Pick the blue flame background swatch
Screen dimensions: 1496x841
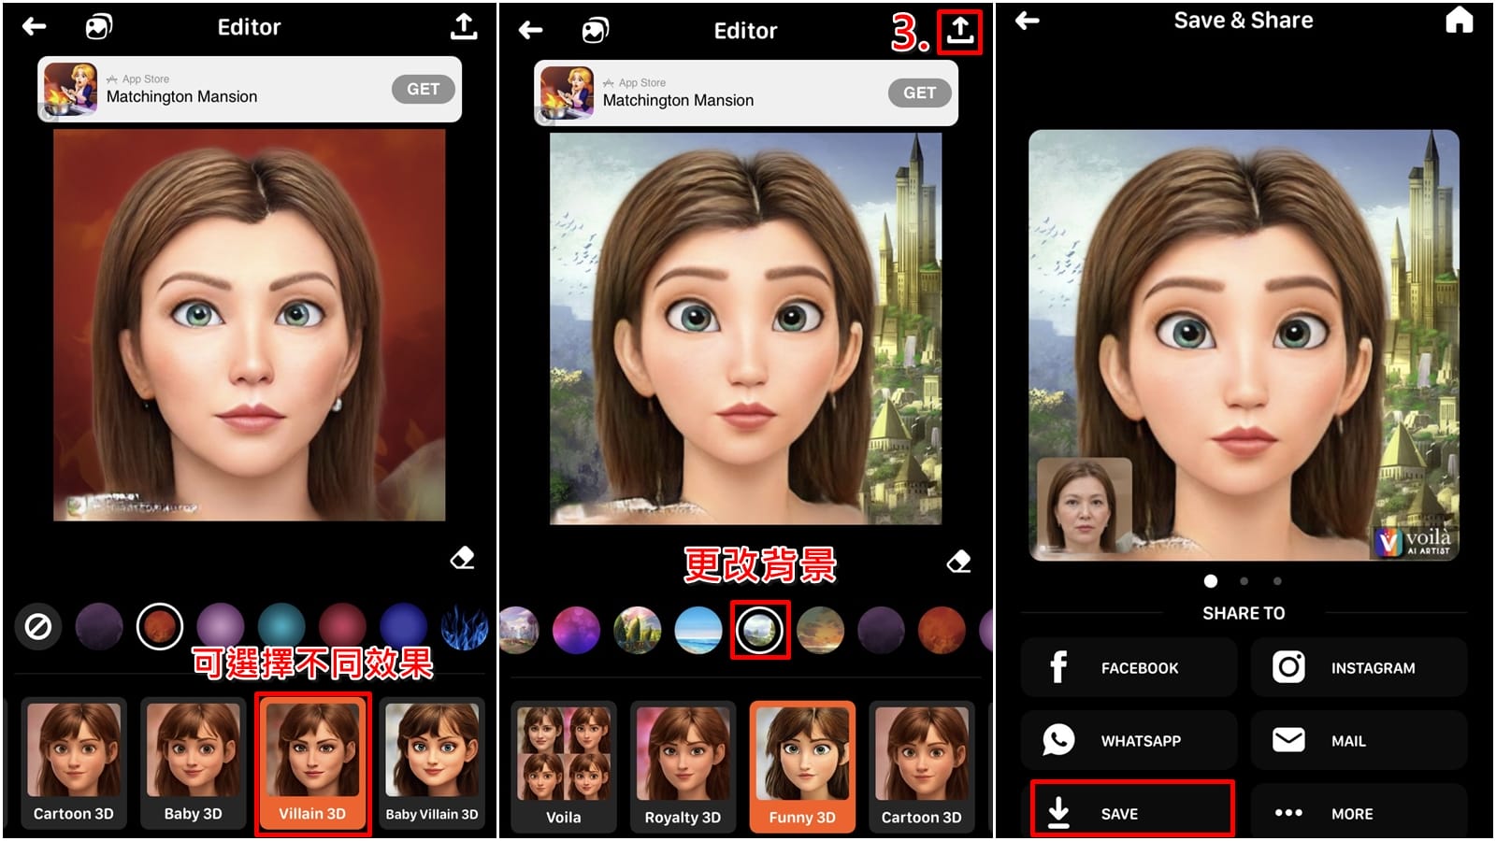[x=465, y=626]
